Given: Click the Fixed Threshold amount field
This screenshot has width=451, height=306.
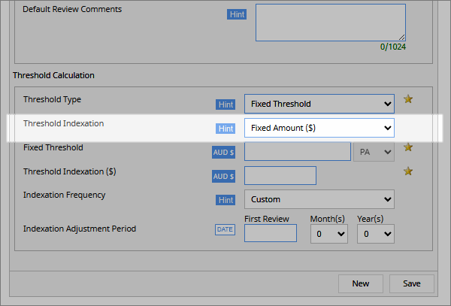Looking at the screenshot, I should pos(298,152).
